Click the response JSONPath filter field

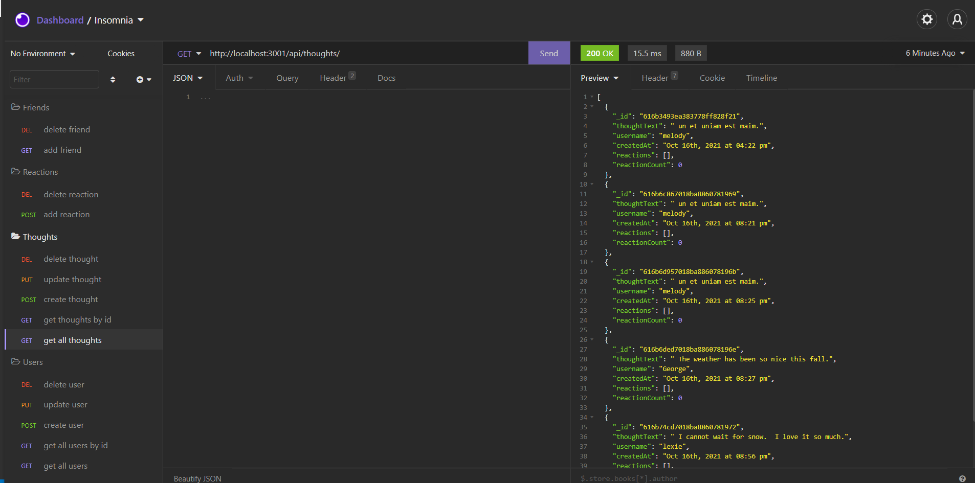(x=765, y=478)
